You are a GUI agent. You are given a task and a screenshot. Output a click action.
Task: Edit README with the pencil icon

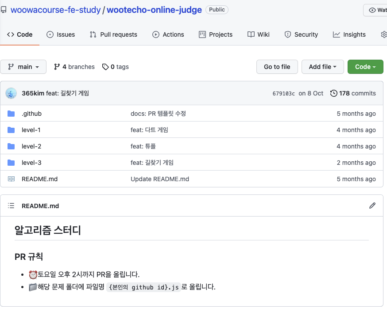(x=372, y=205)
